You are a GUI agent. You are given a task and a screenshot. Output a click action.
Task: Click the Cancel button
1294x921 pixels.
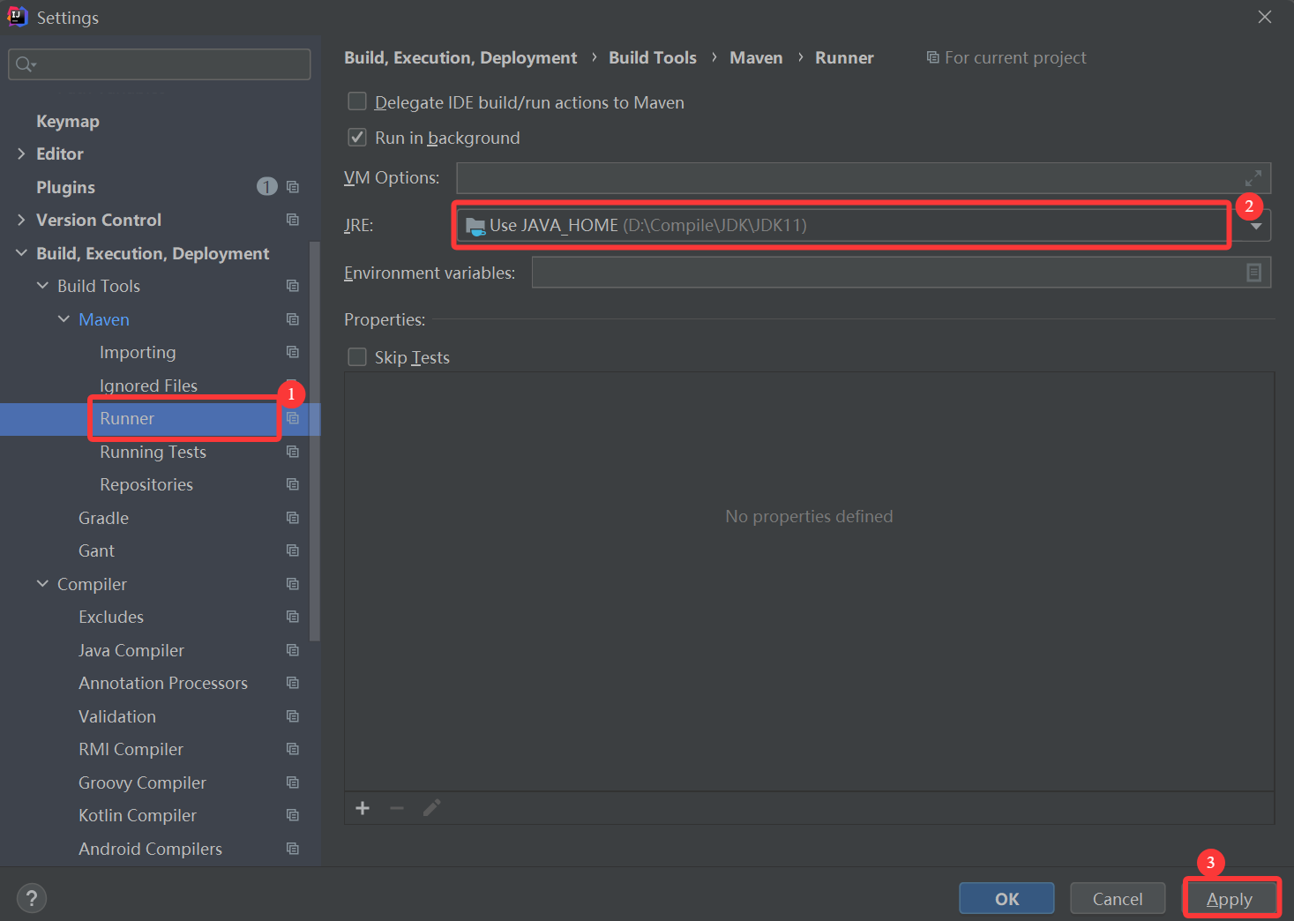click(x=1118, y=899)
